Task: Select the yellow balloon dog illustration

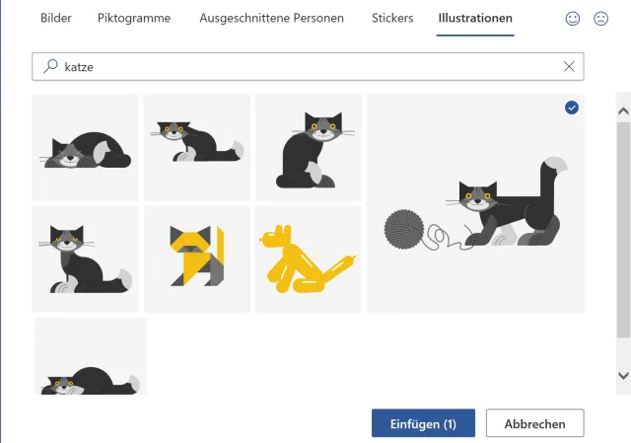Action: pos(309,258)
